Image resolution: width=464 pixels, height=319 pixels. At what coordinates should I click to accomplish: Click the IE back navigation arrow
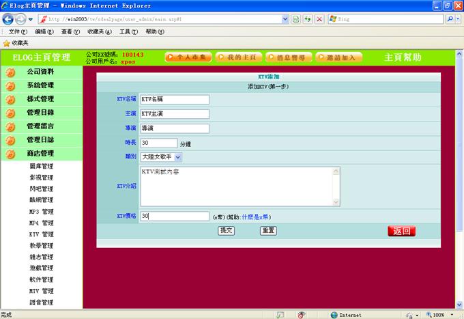pos(9,19)
